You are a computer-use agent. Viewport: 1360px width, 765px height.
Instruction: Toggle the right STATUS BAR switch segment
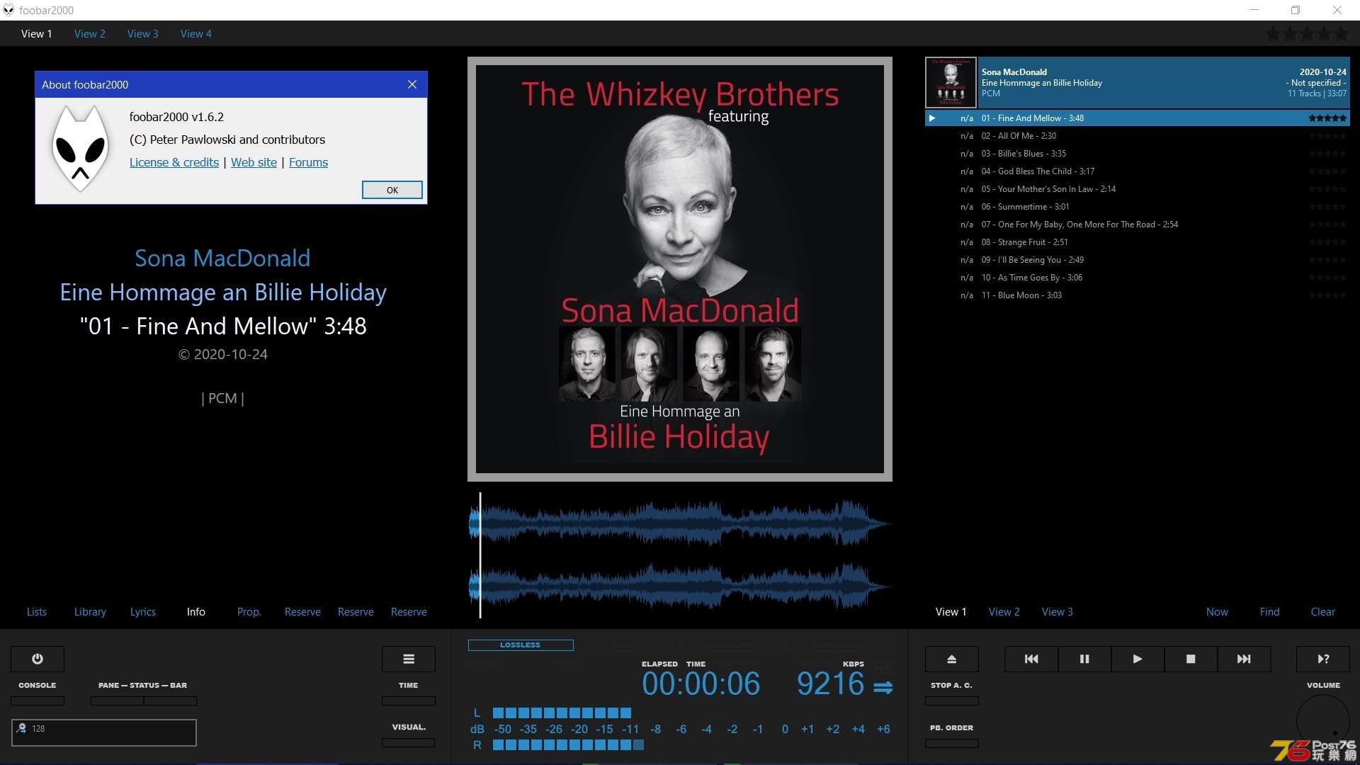171,701
